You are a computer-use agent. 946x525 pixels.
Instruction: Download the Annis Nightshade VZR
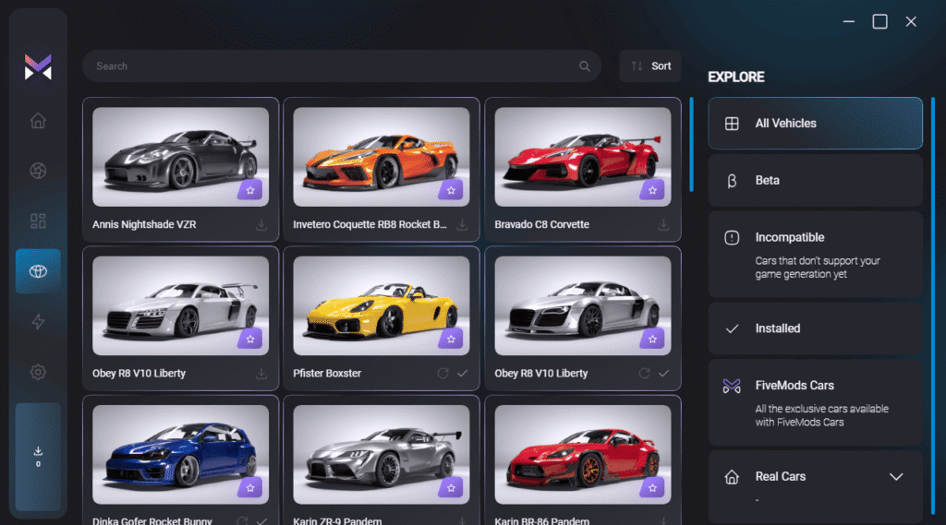pyautogui.click(x=261, y=225)
